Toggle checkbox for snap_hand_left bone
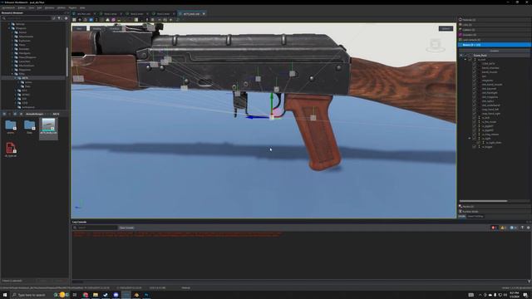The image size is (532, 299). (475, 109)
